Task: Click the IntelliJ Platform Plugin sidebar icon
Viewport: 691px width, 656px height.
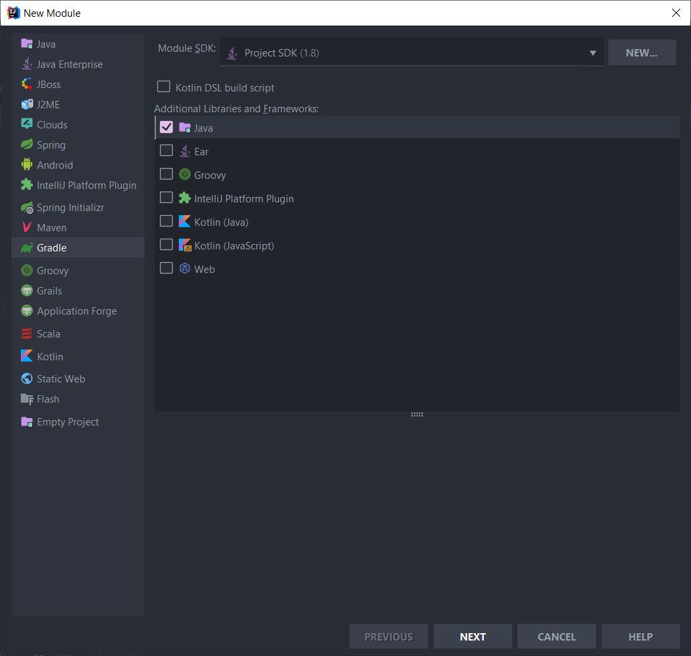Action: click(27, 185)
